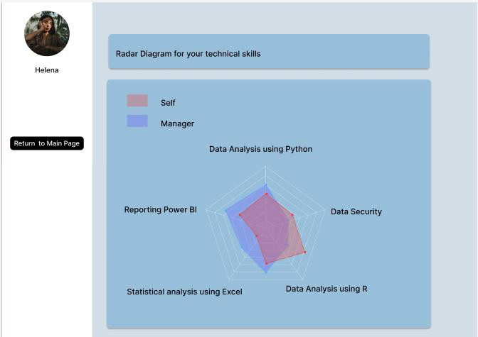Select the Reporting Power BI axis label
This screenshot has height=337, width=478.
point(160,210)
